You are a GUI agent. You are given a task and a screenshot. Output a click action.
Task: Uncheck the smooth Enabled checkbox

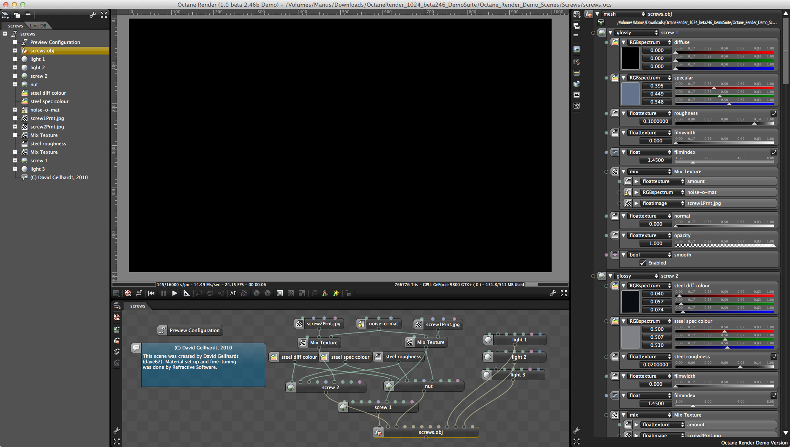pos(643,263)
